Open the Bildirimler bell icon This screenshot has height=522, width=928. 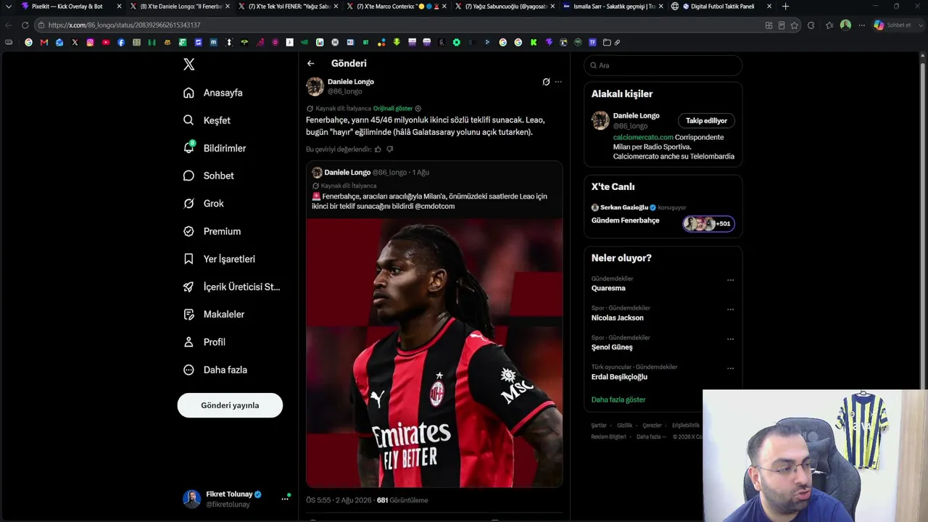[x=188, y=148]
